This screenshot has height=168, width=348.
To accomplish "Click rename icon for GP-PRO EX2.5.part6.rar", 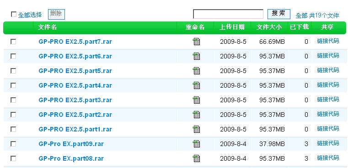I will pos(196,56).
